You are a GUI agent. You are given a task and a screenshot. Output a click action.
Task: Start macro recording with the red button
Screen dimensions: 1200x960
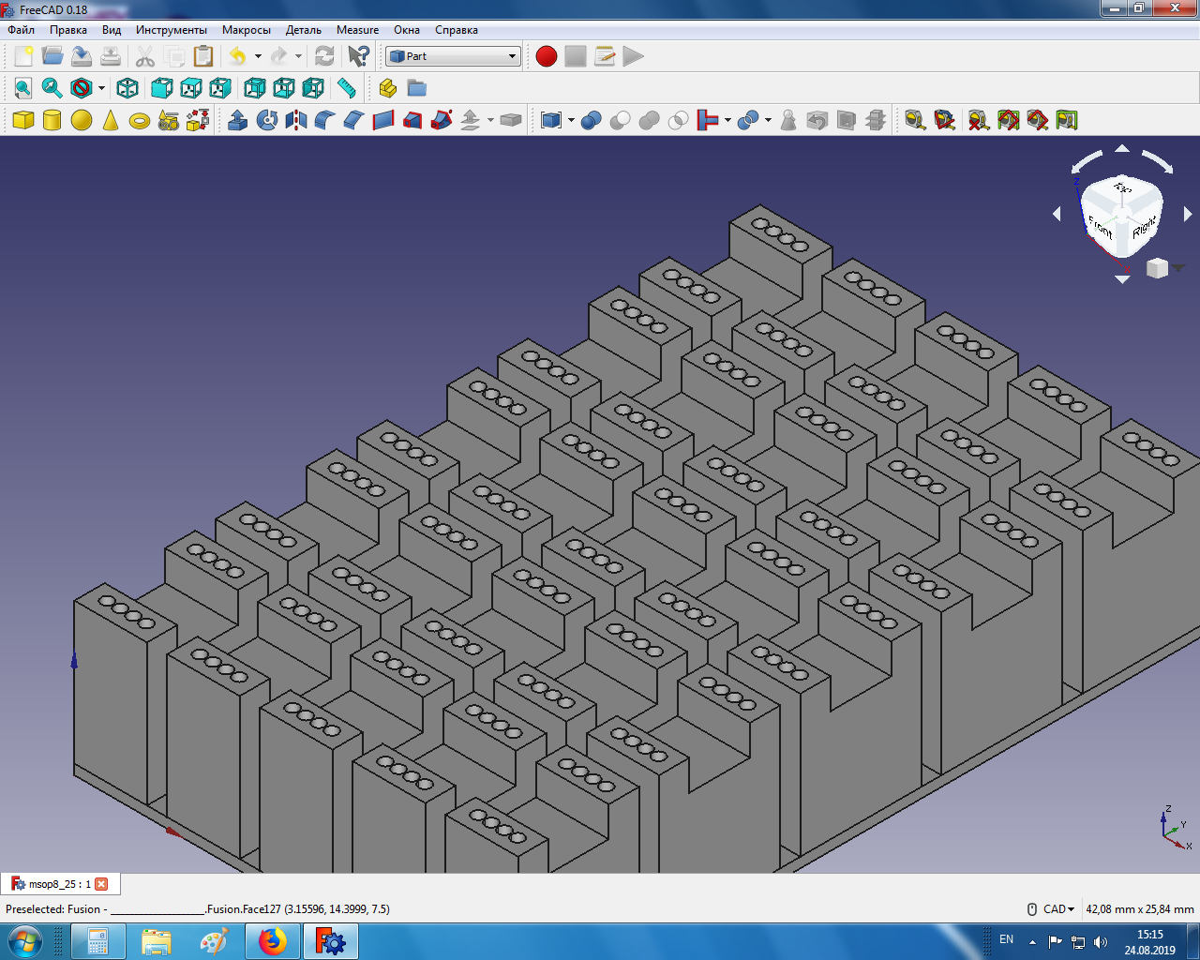[547, 56]
